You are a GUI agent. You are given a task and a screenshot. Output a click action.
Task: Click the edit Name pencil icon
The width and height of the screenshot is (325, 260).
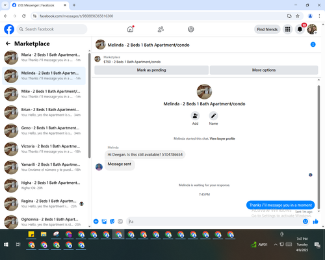[x=213, y=116]
